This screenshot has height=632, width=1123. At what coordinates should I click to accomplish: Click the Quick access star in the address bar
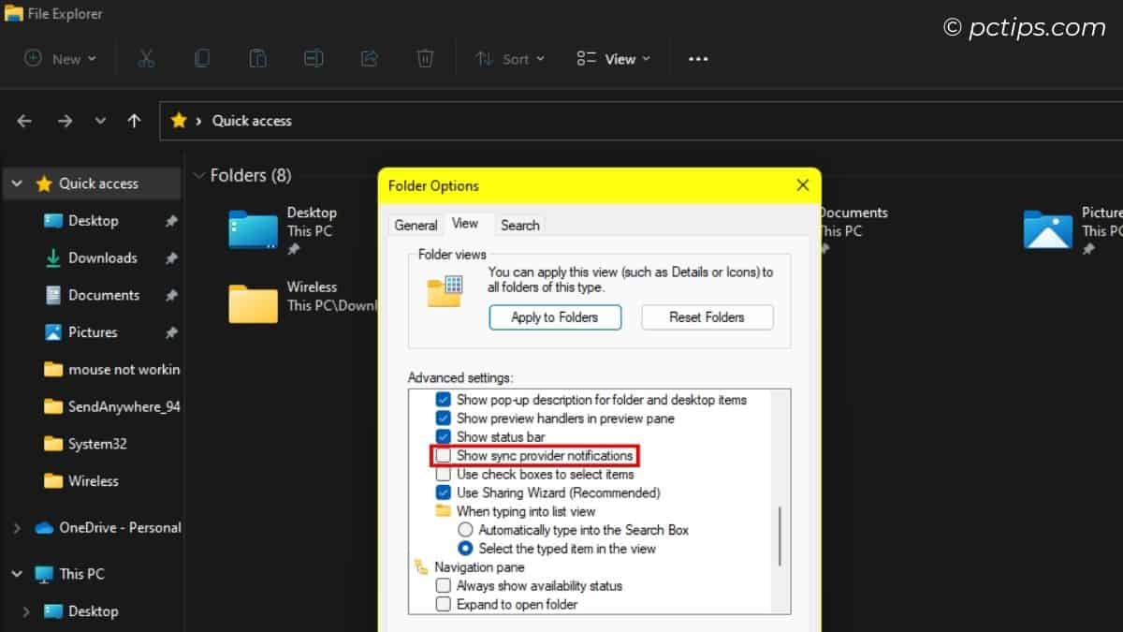coord(178,120)
